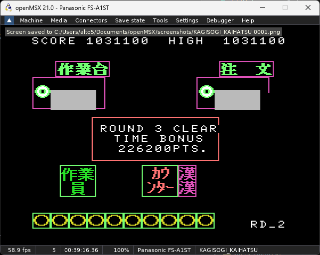Click the green ring icon in right order panel
Screen dimensions: 320x255
click(206, 92)
